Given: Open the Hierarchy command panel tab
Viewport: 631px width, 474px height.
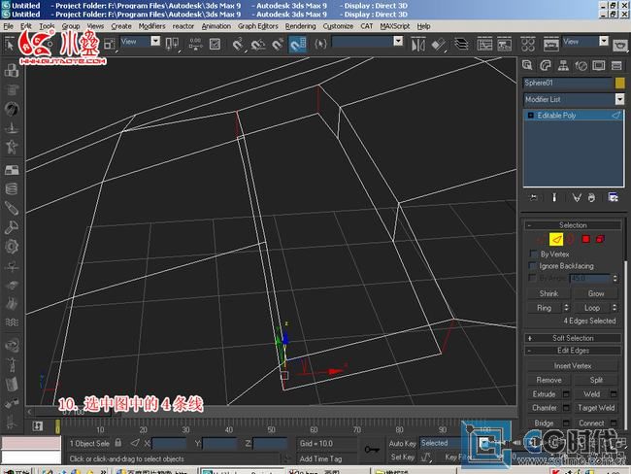Looking at the screenshot, I should pos(563,65).
